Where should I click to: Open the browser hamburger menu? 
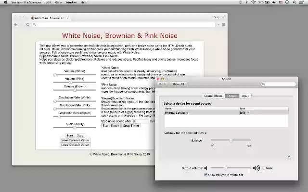click(x=224, y=24)
